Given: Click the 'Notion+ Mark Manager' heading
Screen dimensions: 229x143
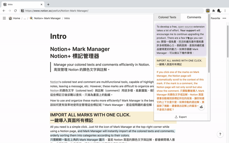Looking at the screenshot, I should (x=80, y=49).
